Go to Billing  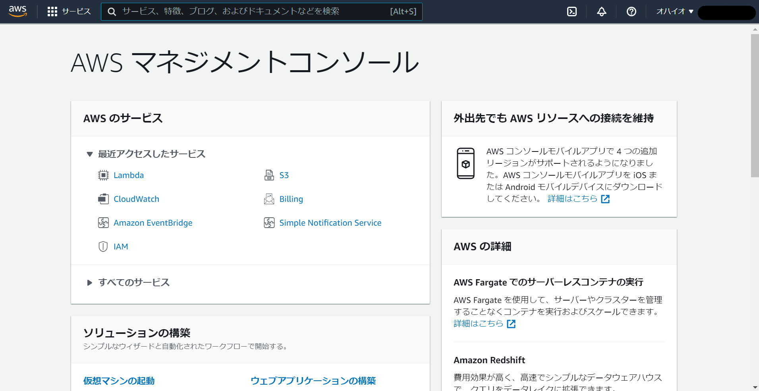click(291, 199)
